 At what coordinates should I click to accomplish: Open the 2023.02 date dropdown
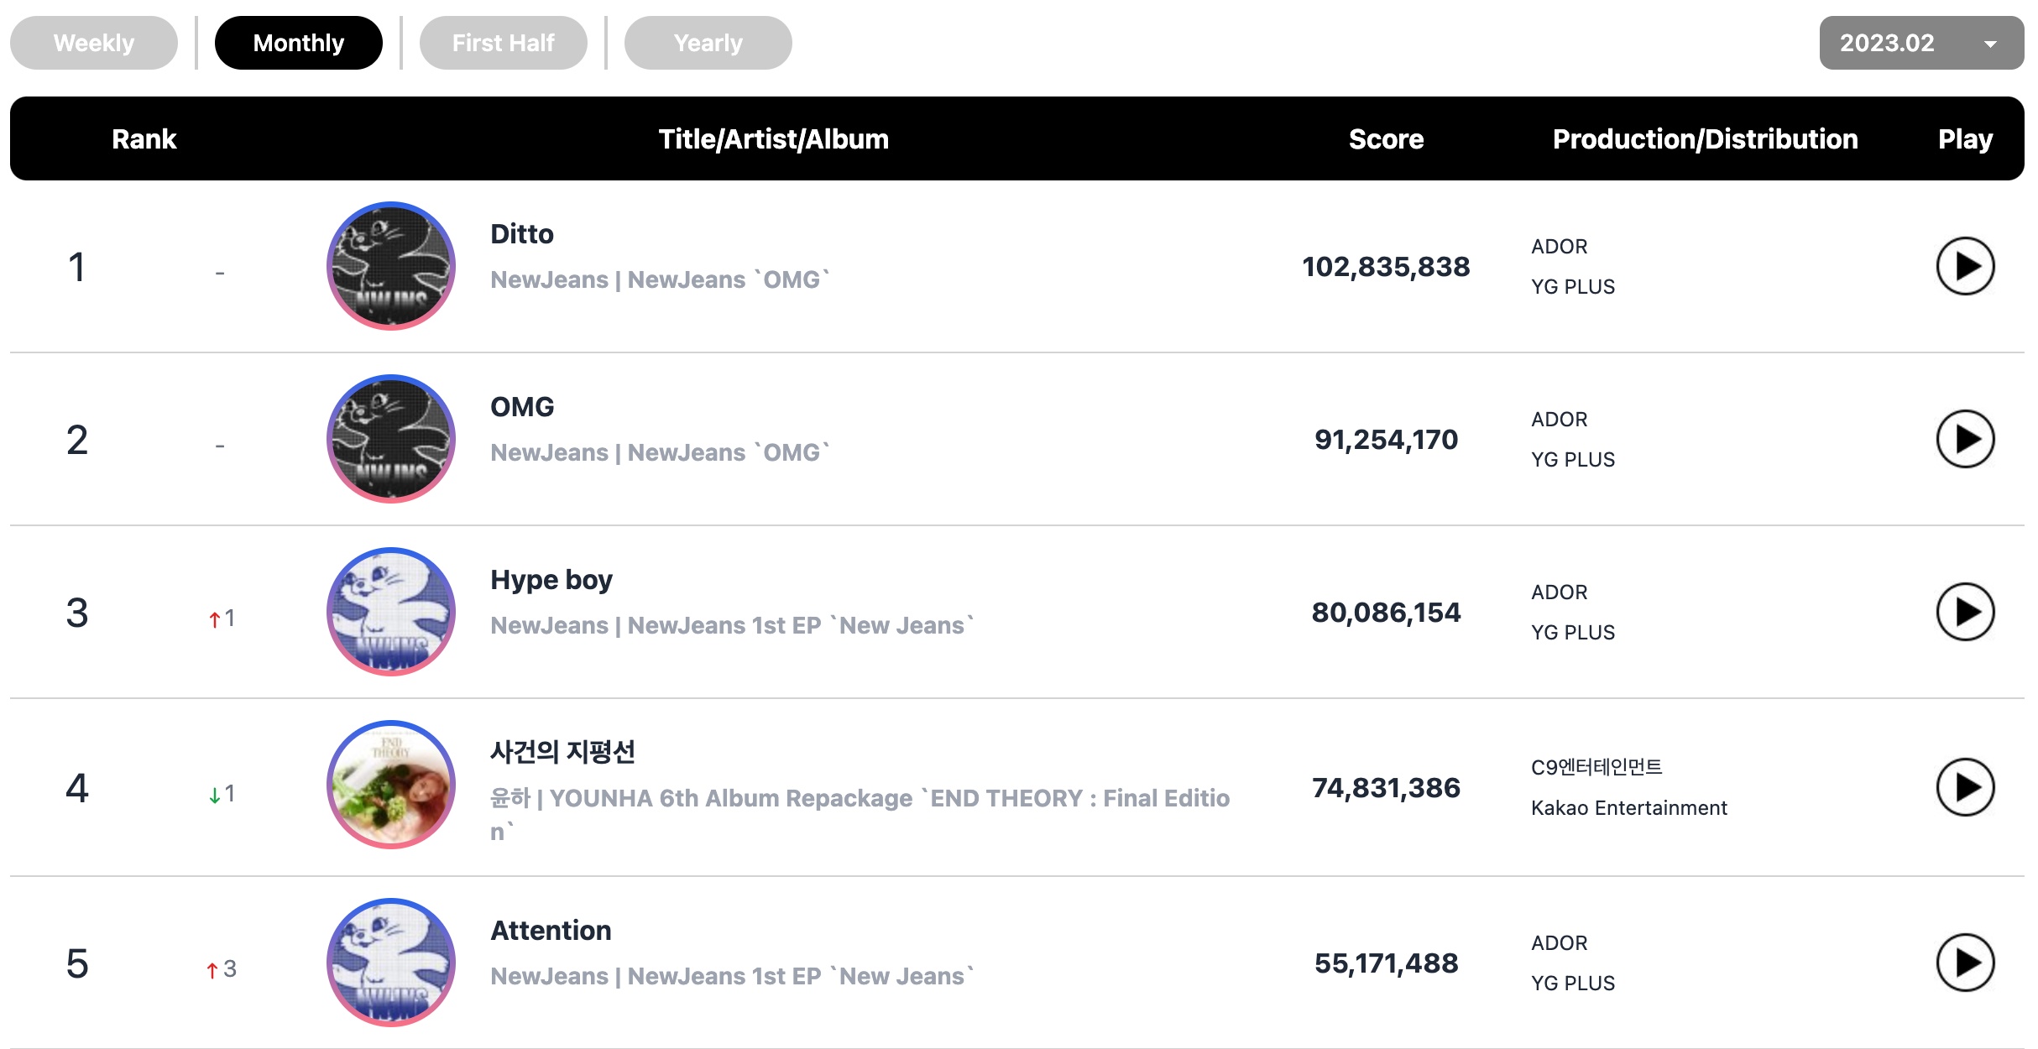pyautogui.click(x=1921, y=43)
